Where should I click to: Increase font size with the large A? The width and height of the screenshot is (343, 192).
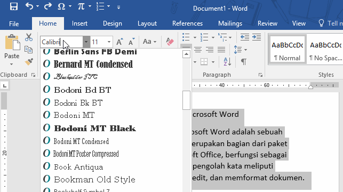[119, 42]
